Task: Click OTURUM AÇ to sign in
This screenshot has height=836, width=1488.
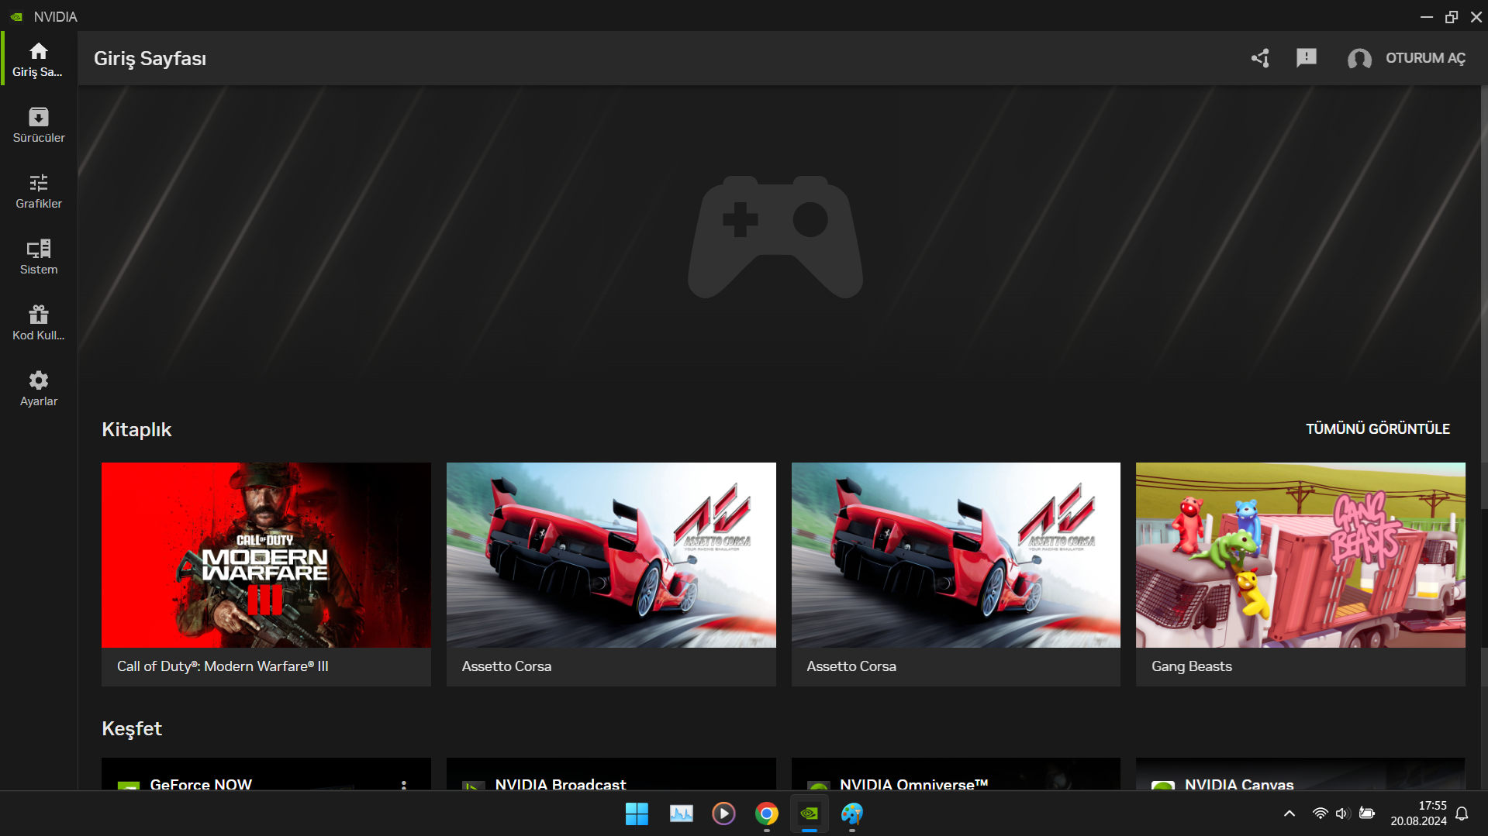Action: point(1425,58)
